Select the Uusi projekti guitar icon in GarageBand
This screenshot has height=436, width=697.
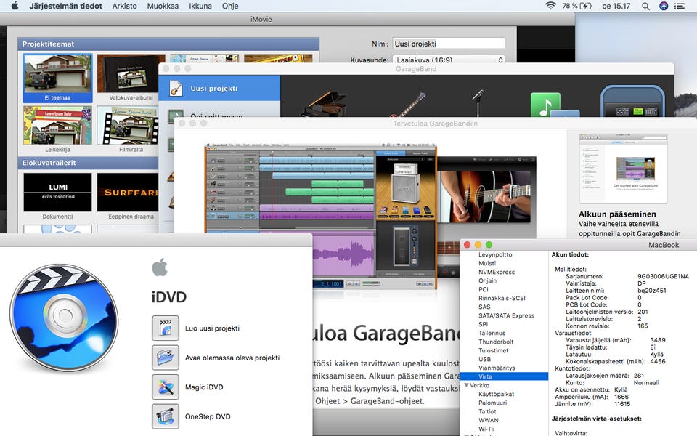pos(175,89)
